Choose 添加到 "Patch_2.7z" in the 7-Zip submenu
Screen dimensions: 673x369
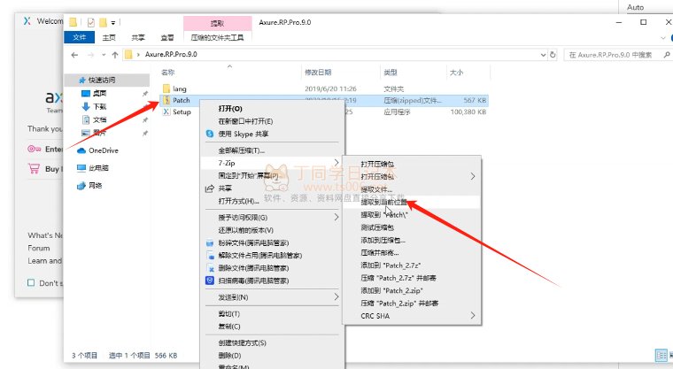(x=391, y=265)
